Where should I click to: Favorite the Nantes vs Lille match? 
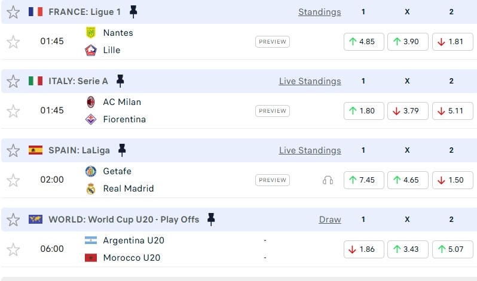[x=13, y=42]
